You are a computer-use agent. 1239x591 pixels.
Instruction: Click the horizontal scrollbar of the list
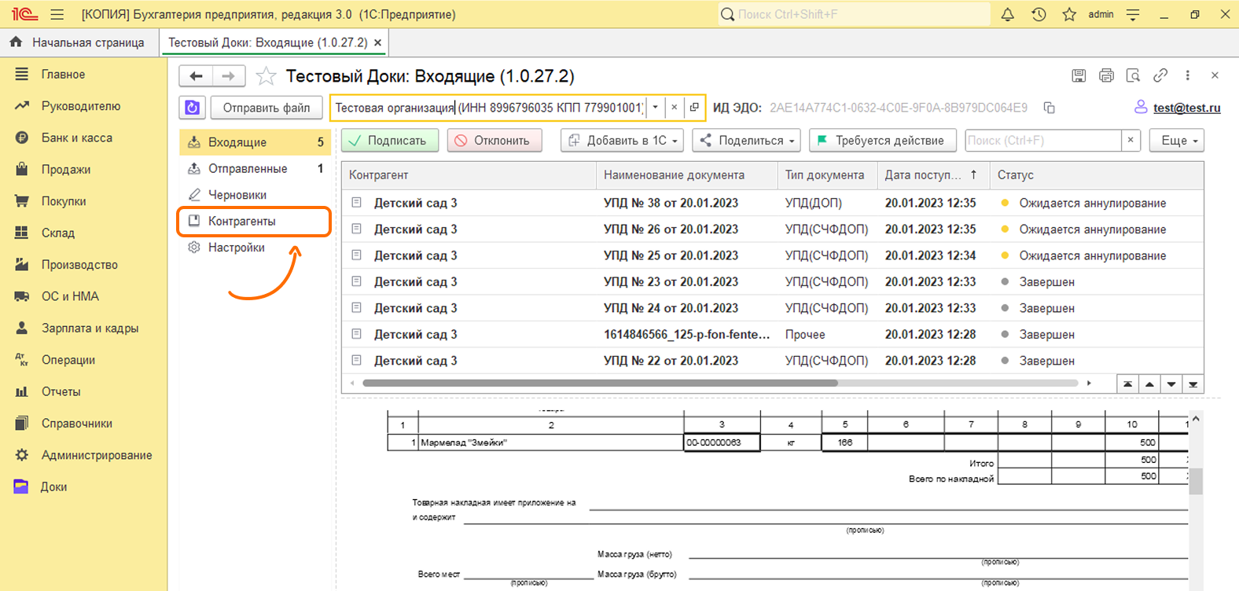click(600, 384)
